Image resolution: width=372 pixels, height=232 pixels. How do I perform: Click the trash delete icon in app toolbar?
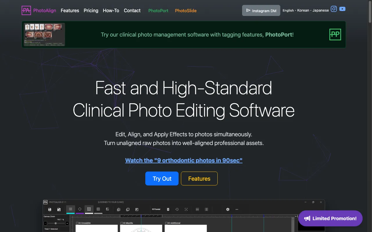pos(168,209)
